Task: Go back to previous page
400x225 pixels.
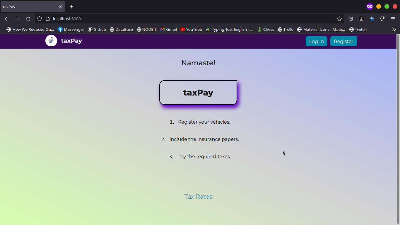Action: tap(7, 19)
